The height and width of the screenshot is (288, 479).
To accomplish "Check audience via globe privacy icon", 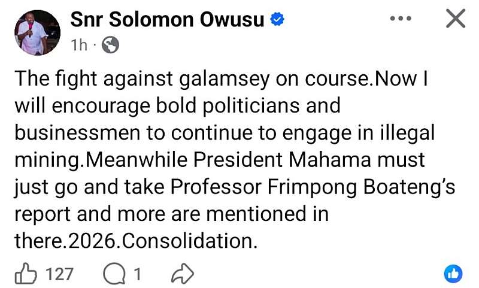I will tap(110, 45).
